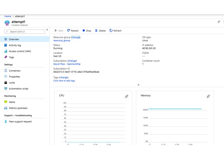Open the resource_group link
The image size is (224, 159).
[62, 41]
